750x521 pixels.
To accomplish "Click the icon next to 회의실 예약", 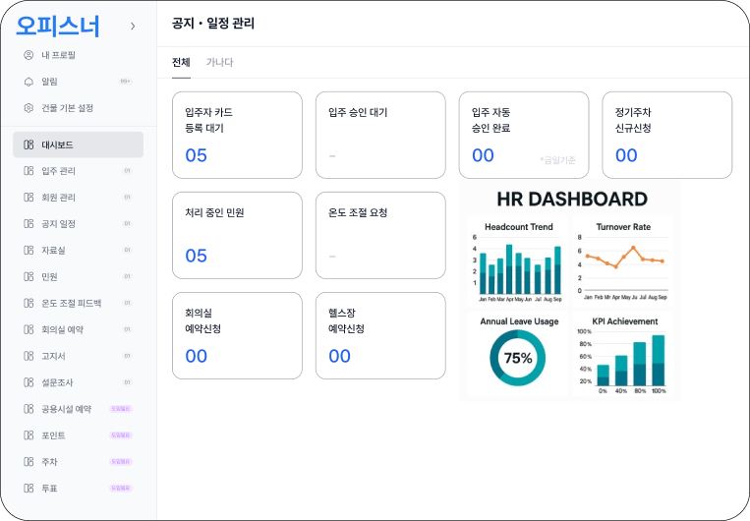I will click(29, 329).
